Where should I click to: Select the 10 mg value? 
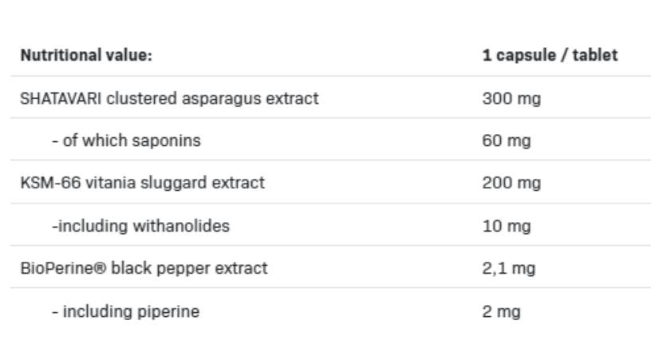pos(507,226)
